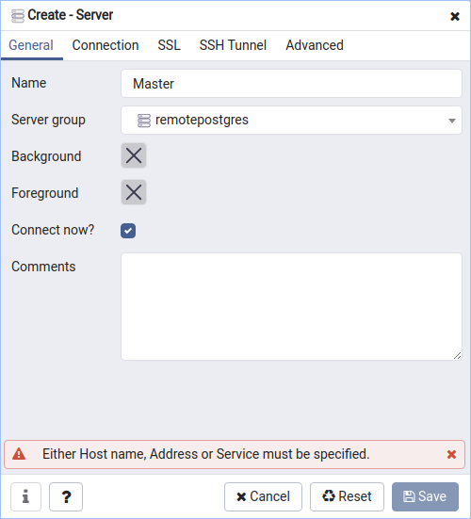Open the SSH Tunnel tab
This screenshot has width=471, height=519.
tap(233, 45)
